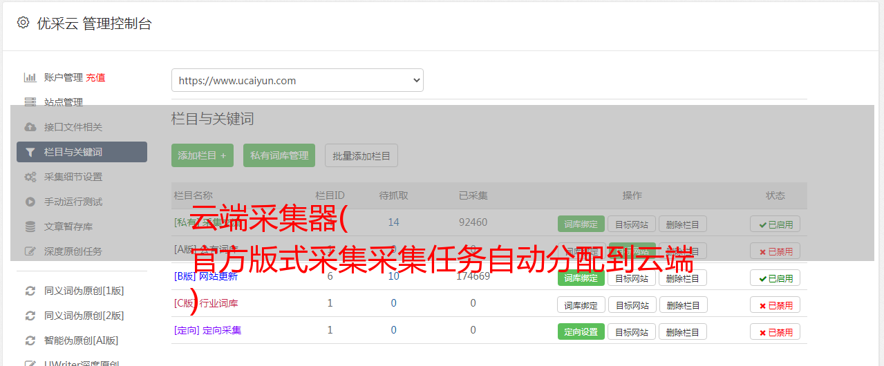Click the 栏目名称 column header
This screenshot has width=884, height=366.
pos(193,195)
